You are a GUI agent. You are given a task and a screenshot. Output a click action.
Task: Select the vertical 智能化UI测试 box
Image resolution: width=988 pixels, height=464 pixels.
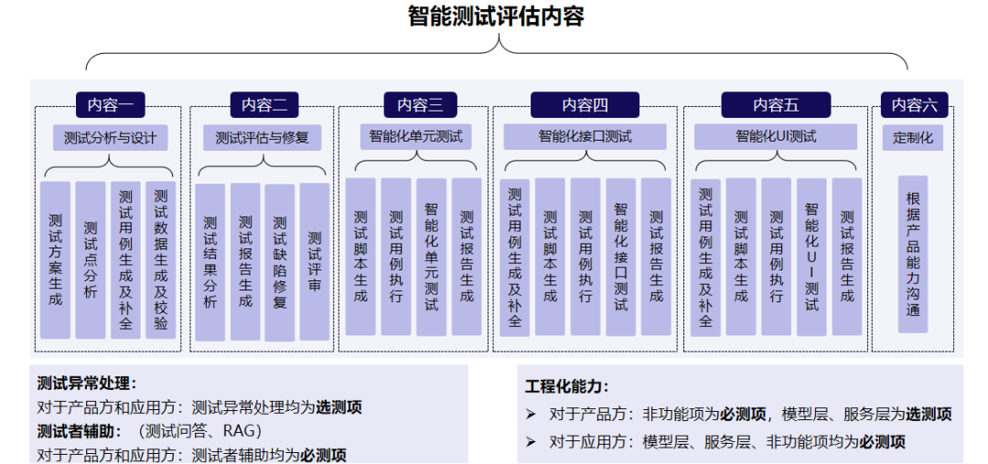click(811, 257)
